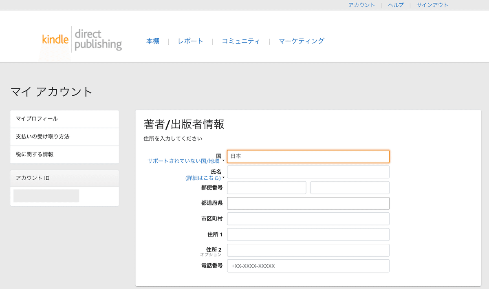Open the ヘルプ link

click(396, 5)
